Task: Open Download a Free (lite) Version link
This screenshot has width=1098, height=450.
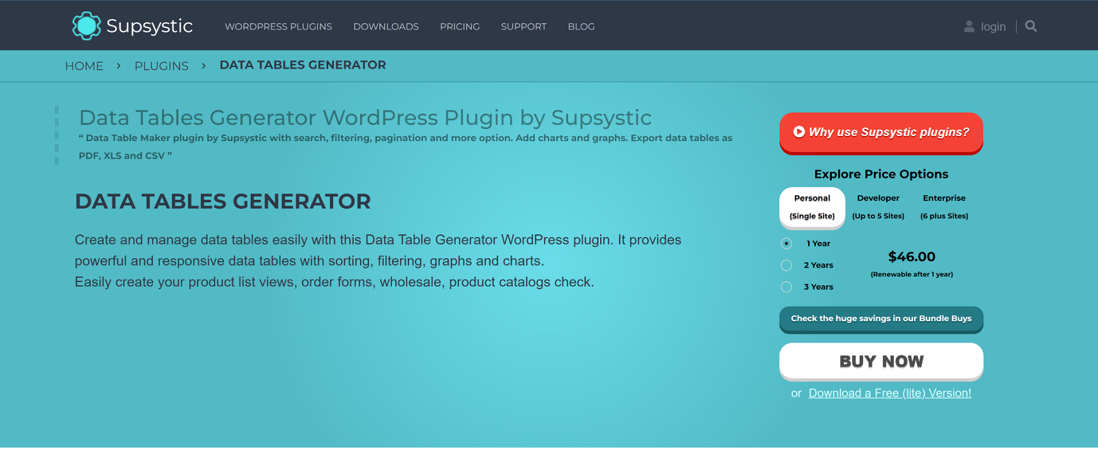Action: (x=890, y=393)
